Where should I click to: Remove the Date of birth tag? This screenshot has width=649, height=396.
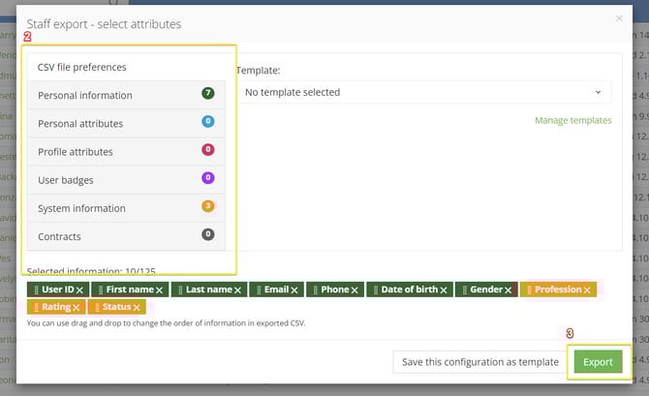pos(444,290)
